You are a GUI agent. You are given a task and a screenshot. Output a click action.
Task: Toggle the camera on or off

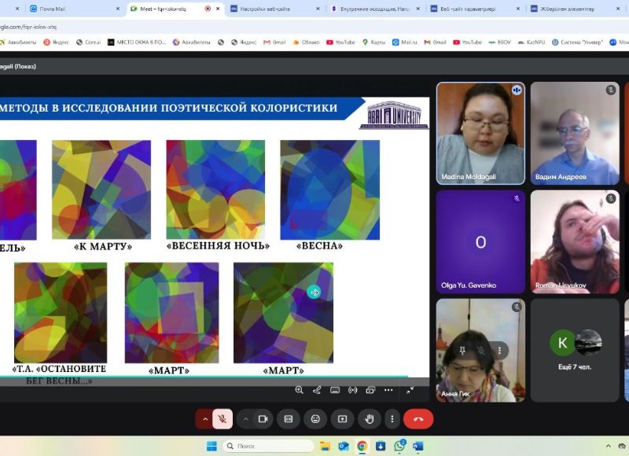coord(263,419)
